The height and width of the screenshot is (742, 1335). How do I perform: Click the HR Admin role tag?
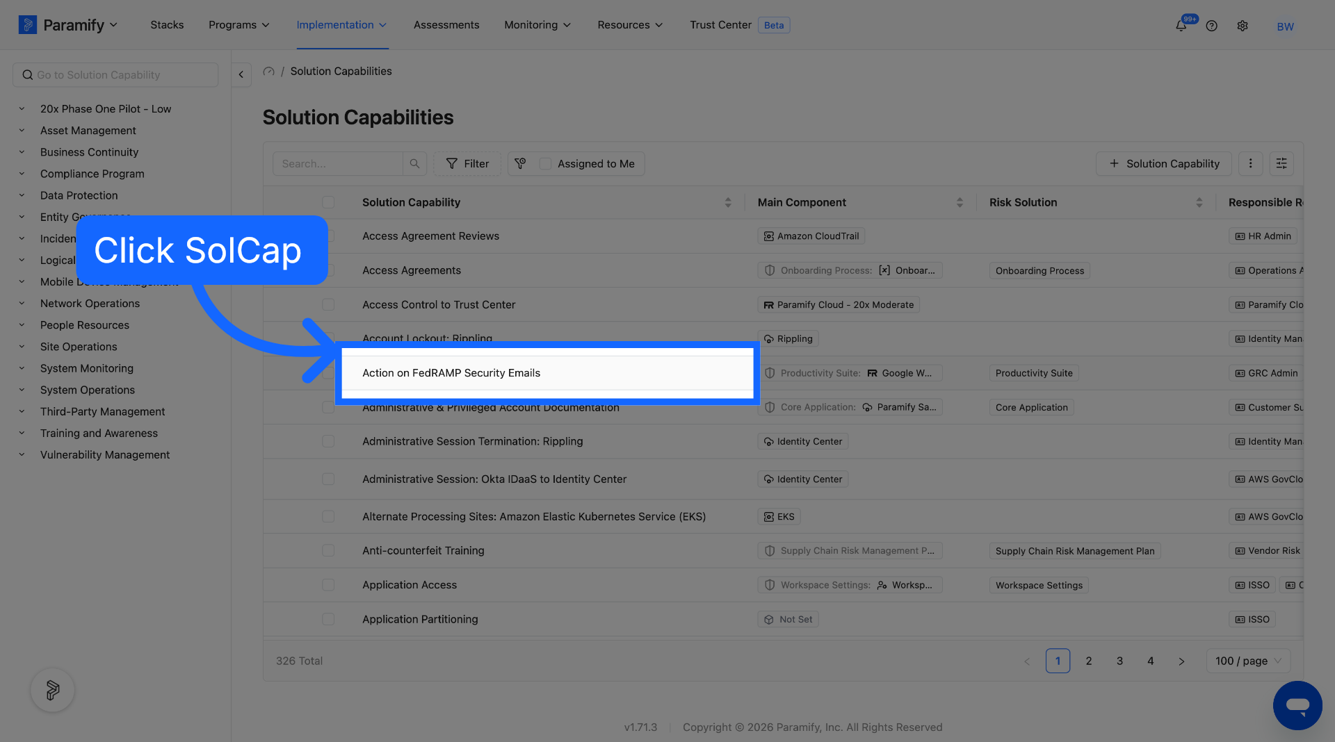1263,236
